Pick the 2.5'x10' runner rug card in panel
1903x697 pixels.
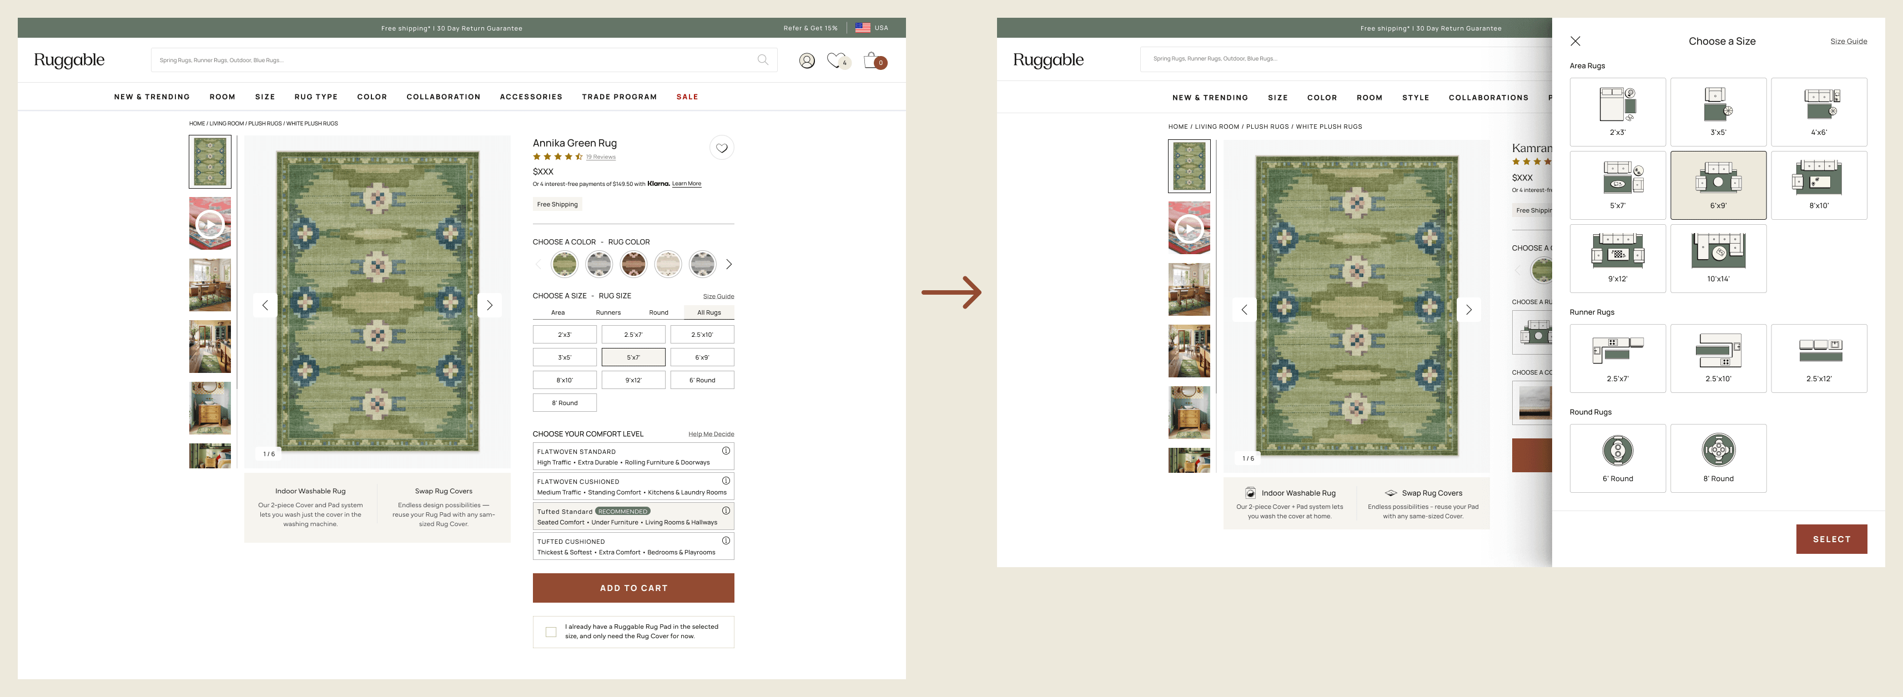click(x=1718, y=358)
